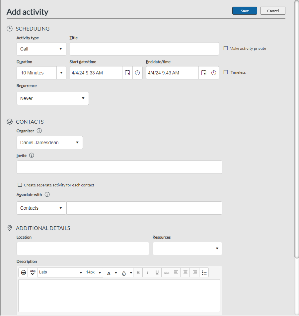Open the Recurrence dropdown

click(x=53, y=98)
